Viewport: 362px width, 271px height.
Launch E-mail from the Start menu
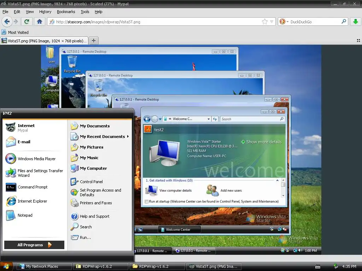pos(35,142)
